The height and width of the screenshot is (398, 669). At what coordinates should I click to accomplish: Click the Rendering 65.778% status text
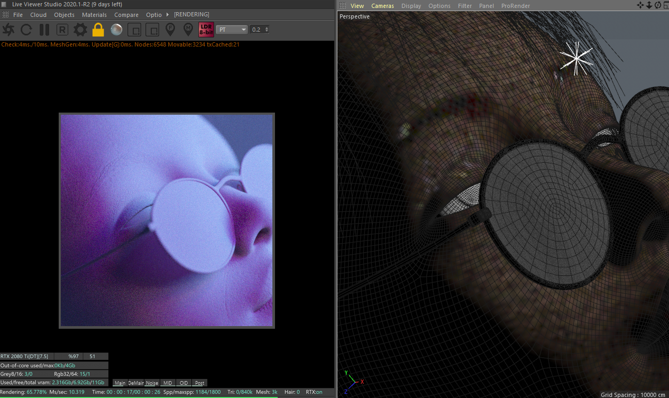click(23, 392)
